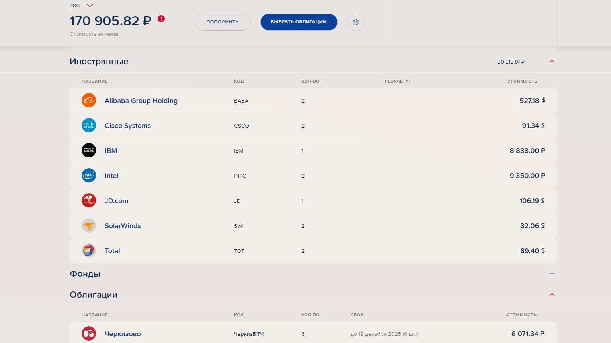This screenshot has height=343, width=611.
Task: Click the 9 350.00 ₽ Intel value
Action: 527,176
